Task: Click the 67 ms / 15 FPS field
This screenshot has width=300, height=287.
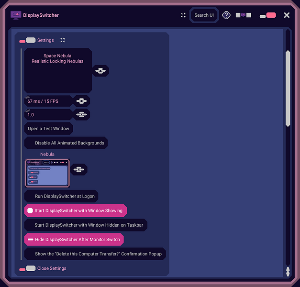Action: click(x=49, y=101)
